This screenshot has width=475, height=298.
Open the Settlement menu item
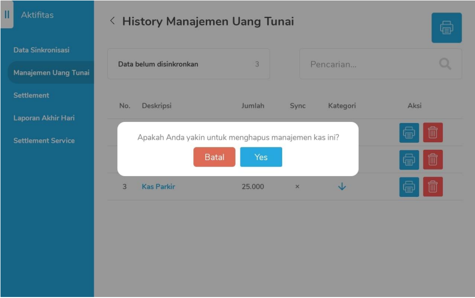pos(31,95)
